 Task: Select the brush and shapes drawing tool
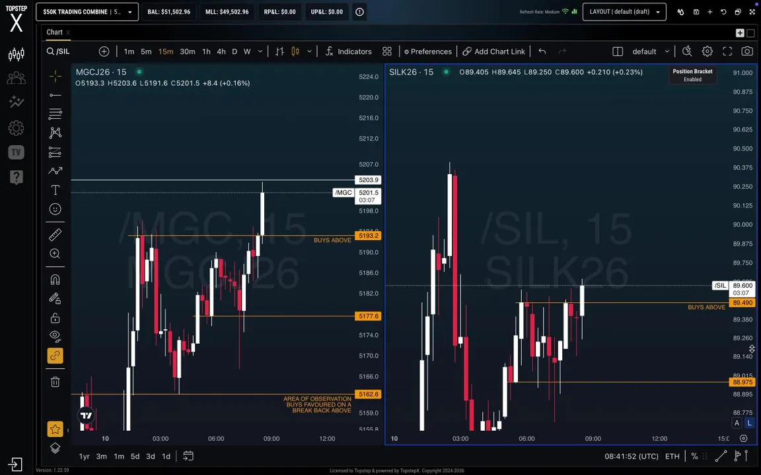pyautogui.click(x=55, y=171)
